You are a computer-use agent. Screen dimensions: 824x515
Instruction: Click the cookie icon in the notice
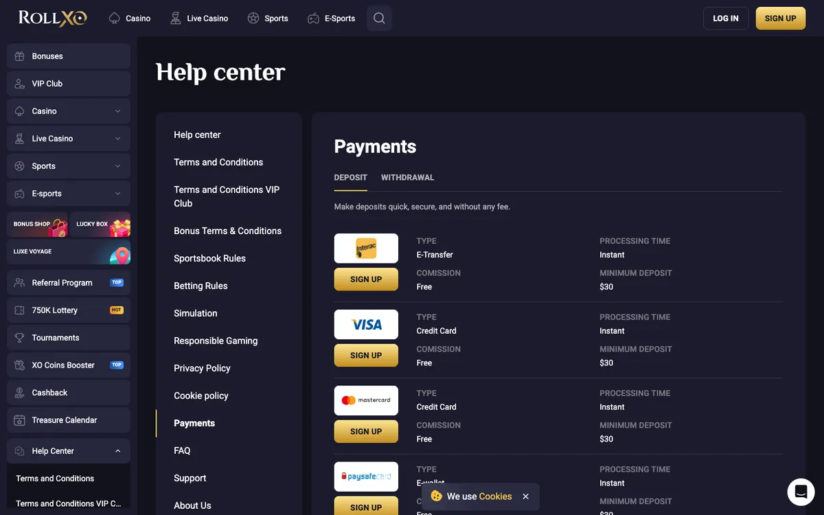point(436,496)
